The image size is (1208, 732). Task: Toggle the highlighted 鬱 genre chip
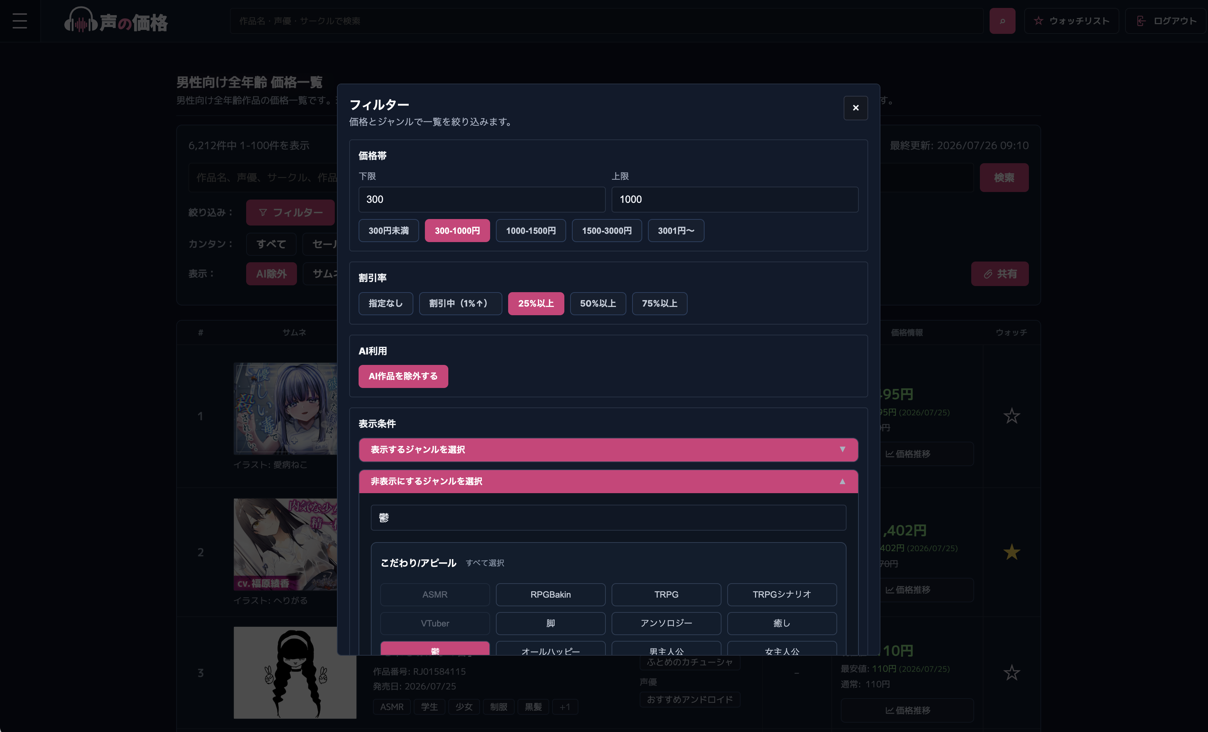tap(435, 648)
